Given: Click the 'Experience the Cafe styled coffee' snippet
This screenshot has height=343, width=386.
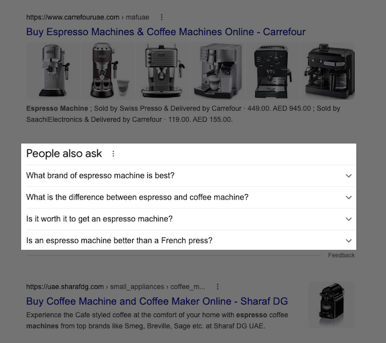Looking at the screenshot, I should (x=157, y=320).
